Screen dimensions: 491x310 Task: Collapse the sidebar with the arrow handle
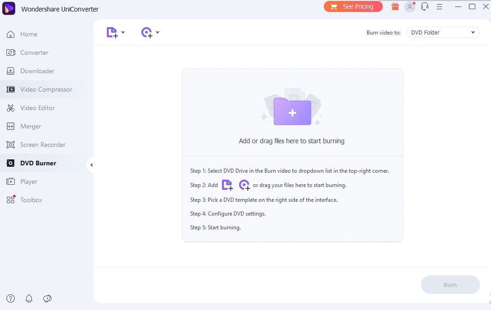tap(91, 165)
